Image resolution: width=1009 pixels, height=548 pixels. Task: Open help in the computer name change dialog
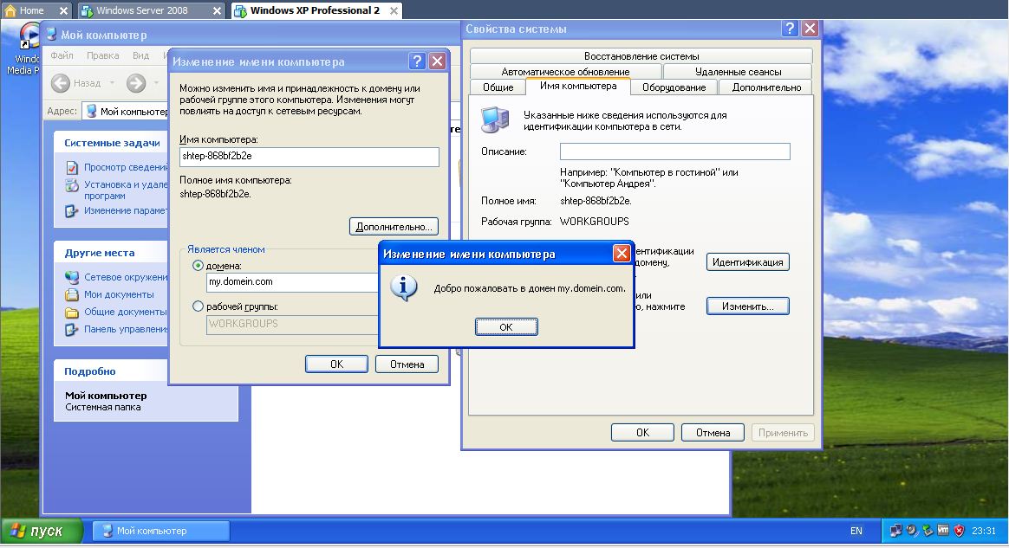(417, 61)
